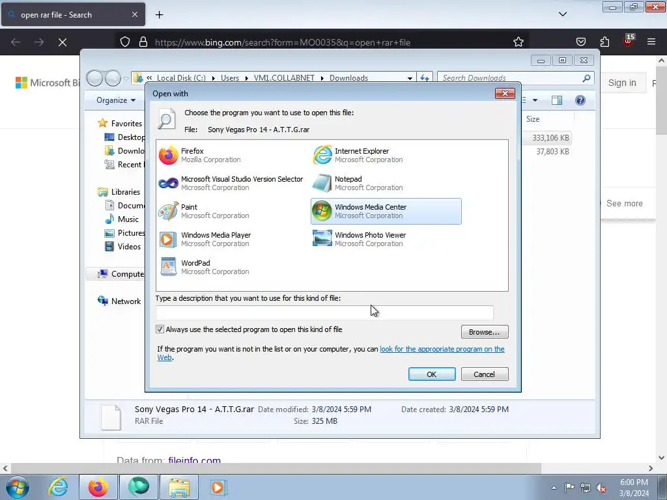This screenshot has height=500, width=667.
Task: Click Users in the Explorer address path
Action: click(x=230, y=78)
